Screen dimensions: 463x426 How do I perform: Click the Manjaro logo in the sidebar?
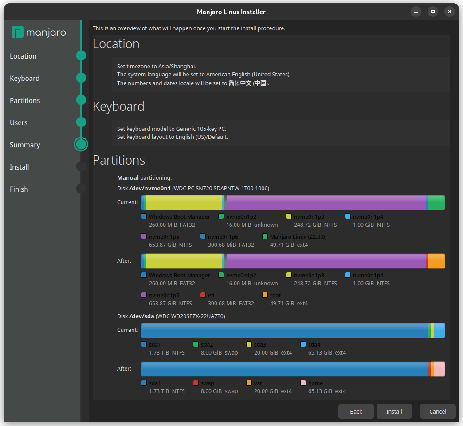point(39,32)
